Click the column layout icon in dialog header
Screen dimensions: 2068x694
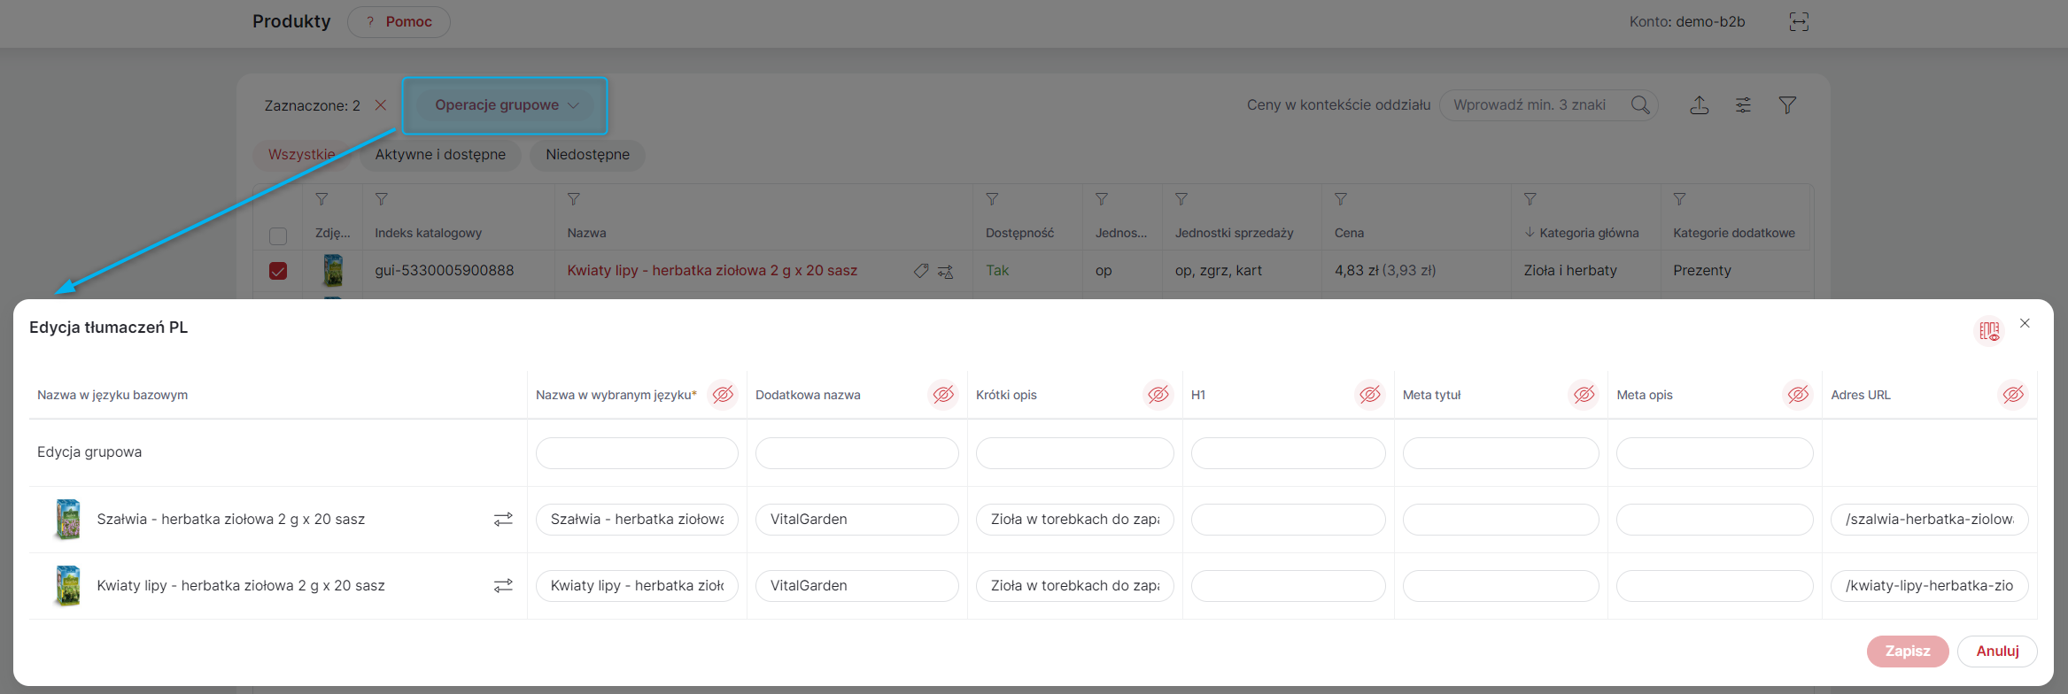pyautogui.click(x=1989, y=331)
